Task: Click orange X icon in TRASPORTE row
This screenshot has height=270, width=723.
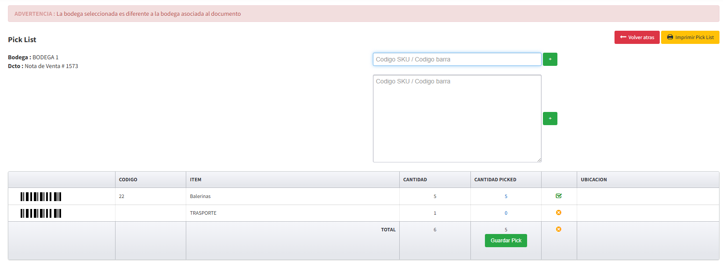Action: coord(559,212)
